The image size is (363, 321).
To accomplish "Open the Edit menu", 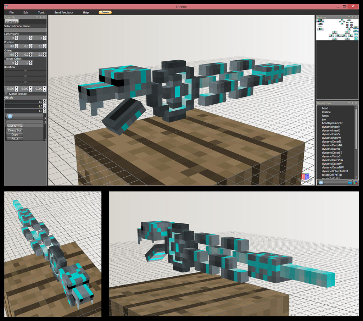I will click(26, 12).
